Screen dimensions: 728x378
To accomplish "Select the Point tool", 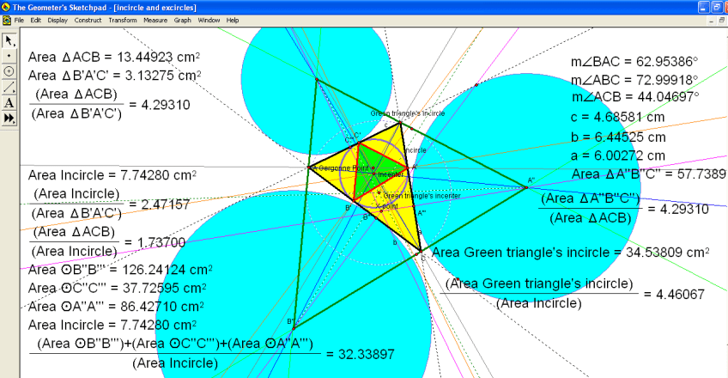I will click(x=9, y=56).
